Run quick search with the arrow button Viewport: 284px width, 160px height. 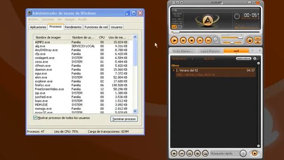(x=243, y=153)
